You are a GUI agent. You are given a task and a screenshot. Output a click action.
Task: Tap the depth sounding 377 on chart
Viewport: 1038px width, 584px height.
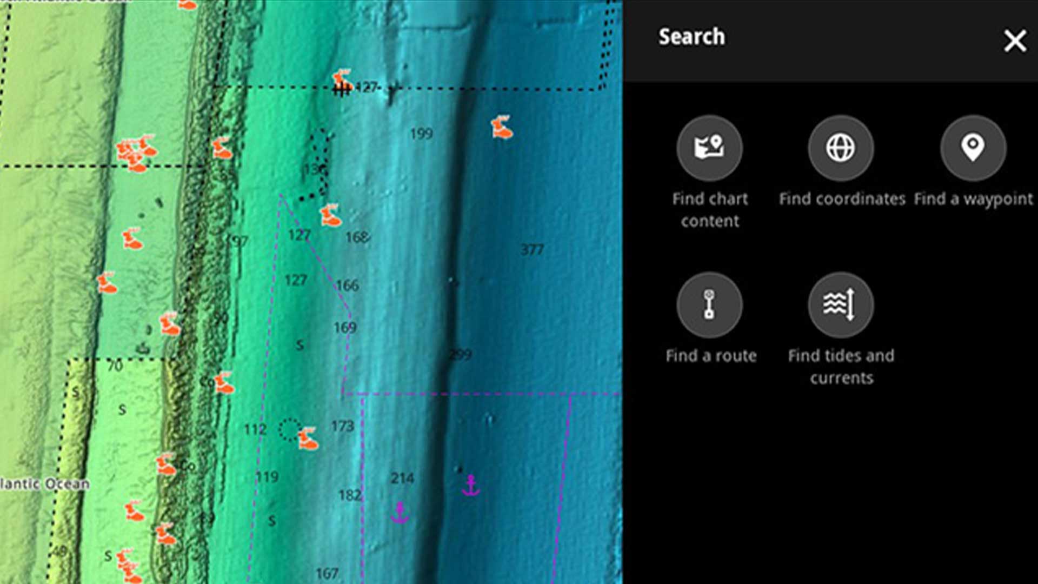pos(532,250)
